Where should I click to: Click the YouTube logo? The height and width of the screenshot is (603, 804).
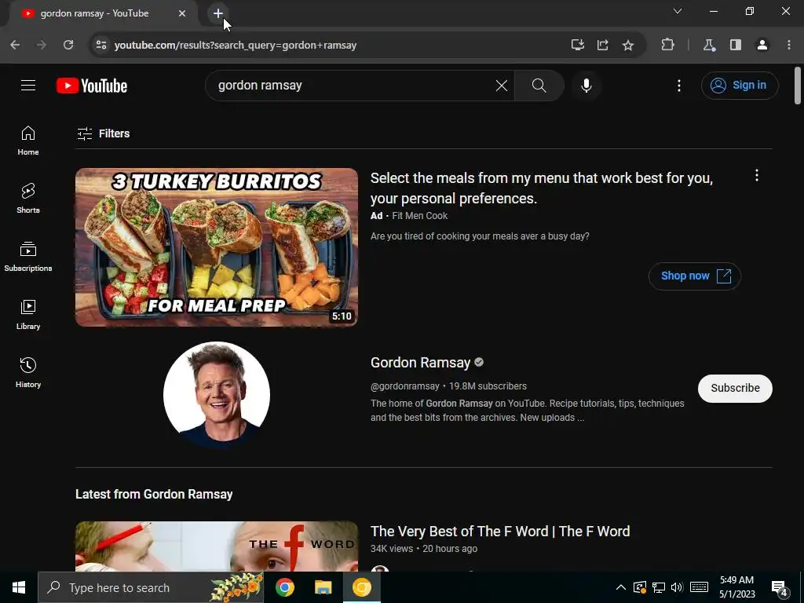92,86
